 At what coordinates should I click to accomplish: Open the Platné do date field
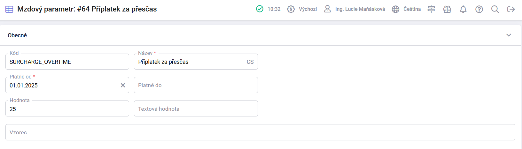click(196, 85)
